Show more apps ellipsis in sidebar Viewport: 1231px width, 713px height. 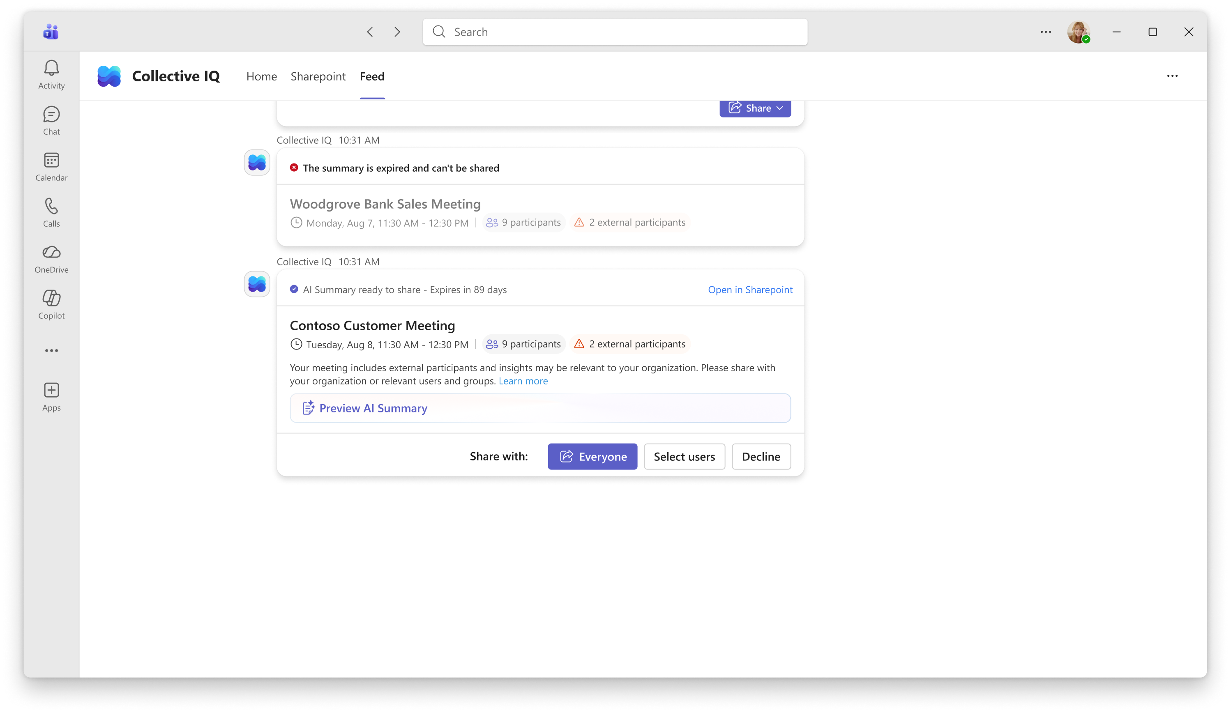(51, 351)
